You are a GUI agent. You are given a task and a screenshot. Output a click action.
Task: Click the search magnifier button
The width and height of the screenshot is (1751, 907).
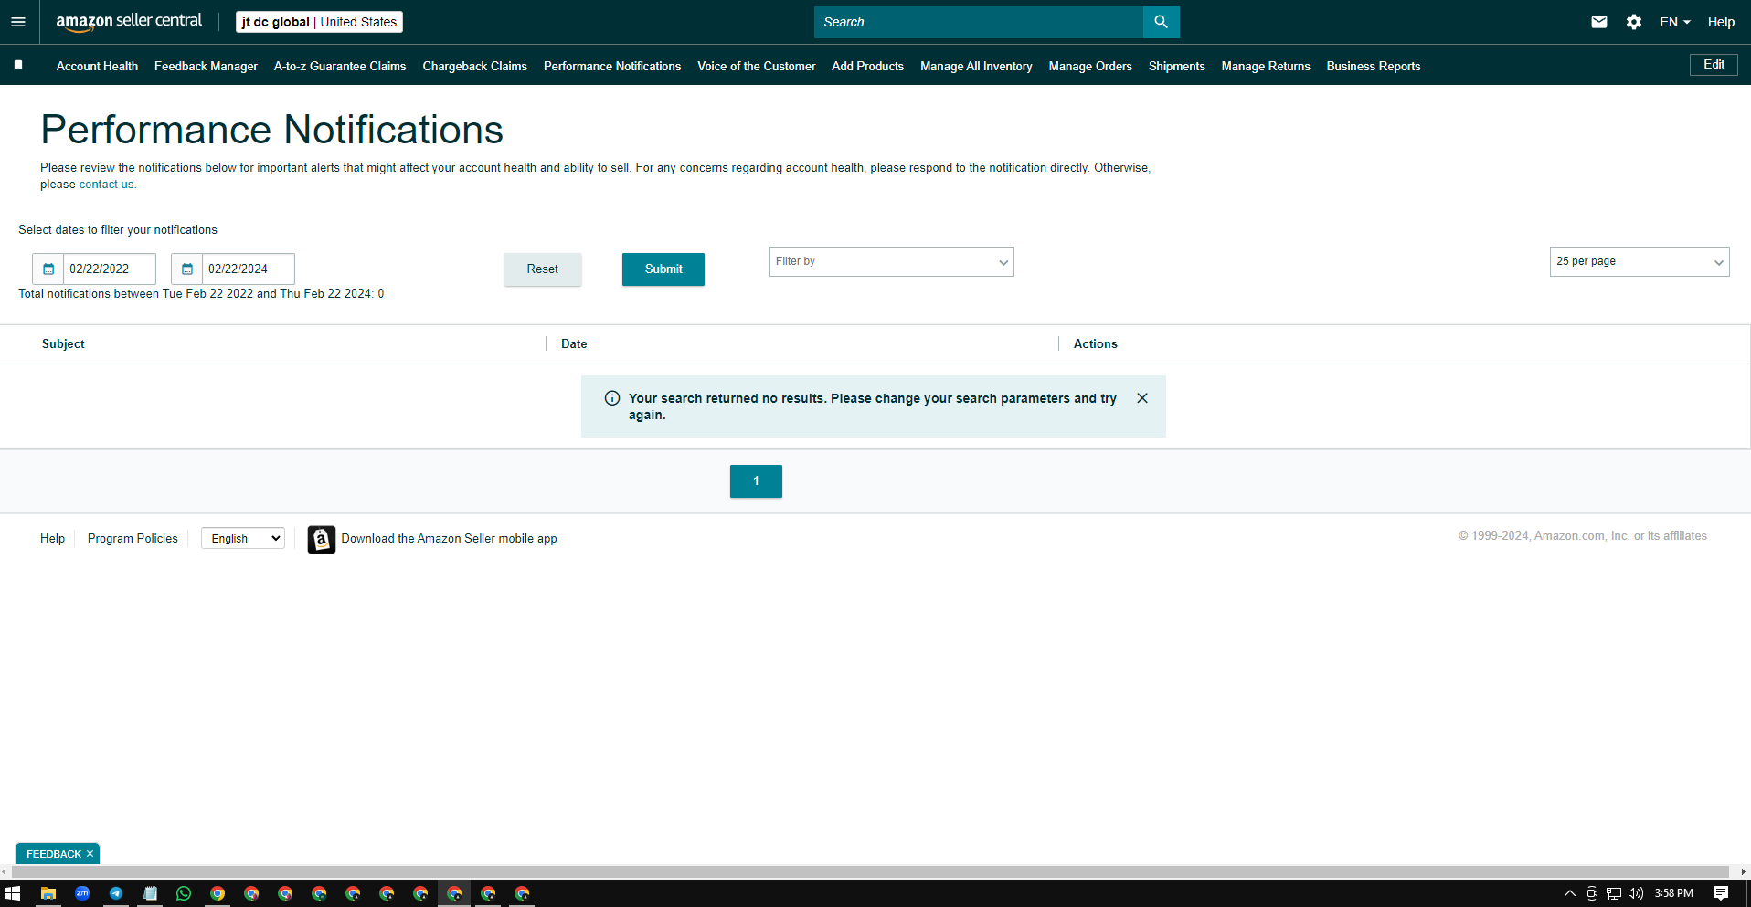pos(1161,22)
